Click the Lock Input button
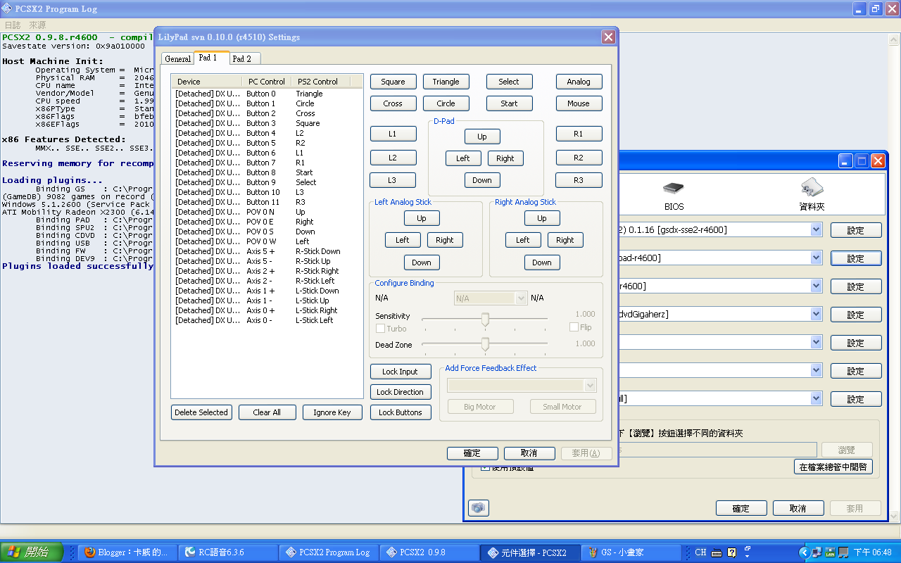 [x=400, y=372]
